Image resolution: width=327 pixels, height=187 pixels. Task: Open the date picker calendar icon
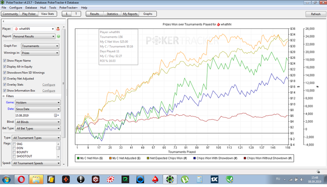click(x=56, y=115)
